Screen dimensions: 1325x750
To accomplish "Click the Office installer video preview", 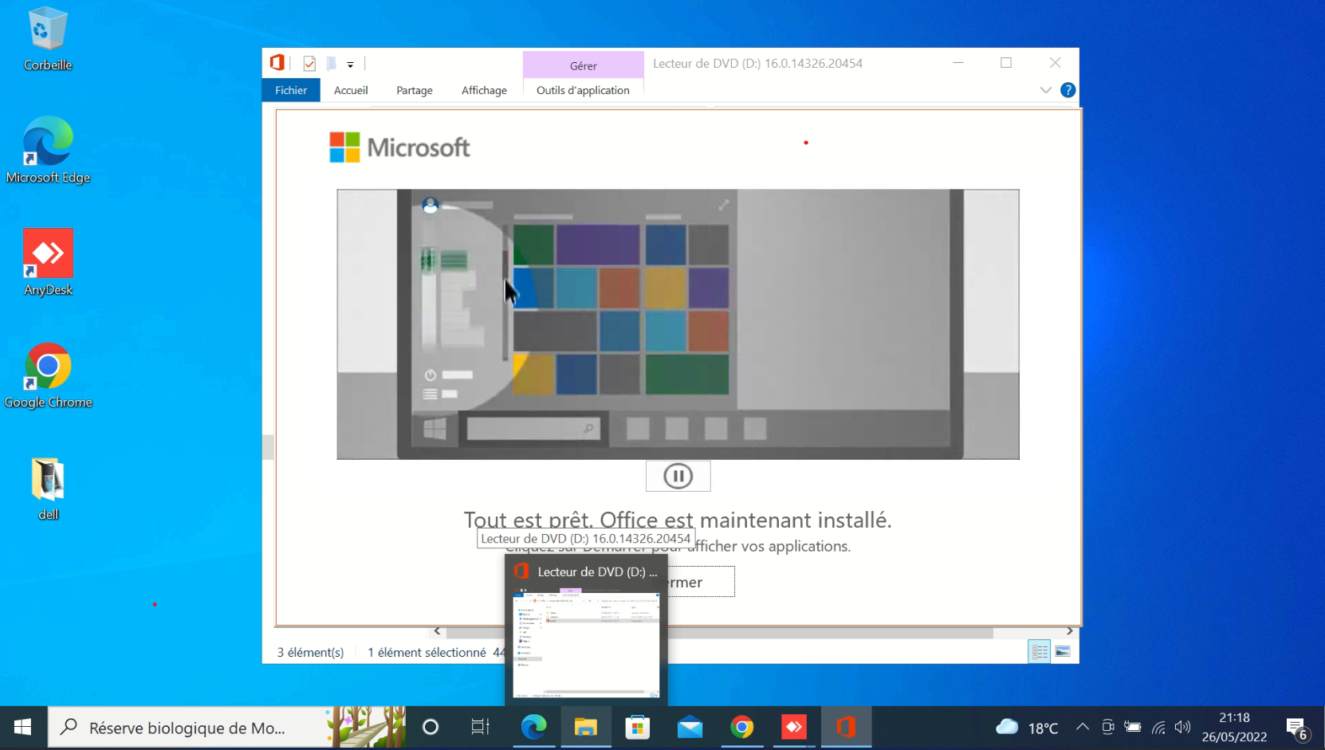I will pos(678,324).
